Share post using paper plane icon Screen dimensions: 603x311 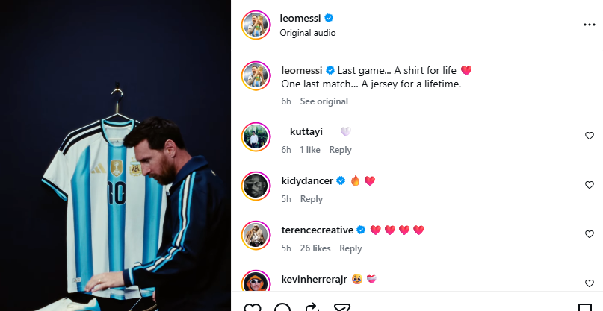tap(341, 307)
